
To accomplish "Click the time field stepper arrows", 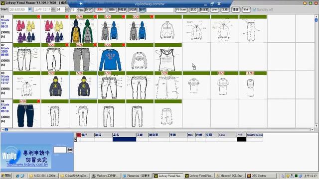I will 53,9.
